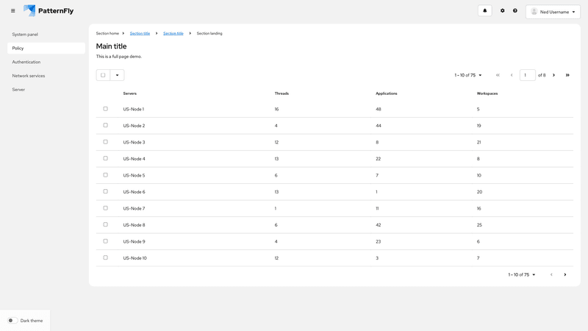Screen dimensions: 588x331
Task: Click the US-Node 10 server name
Action: tap(135, 258)
